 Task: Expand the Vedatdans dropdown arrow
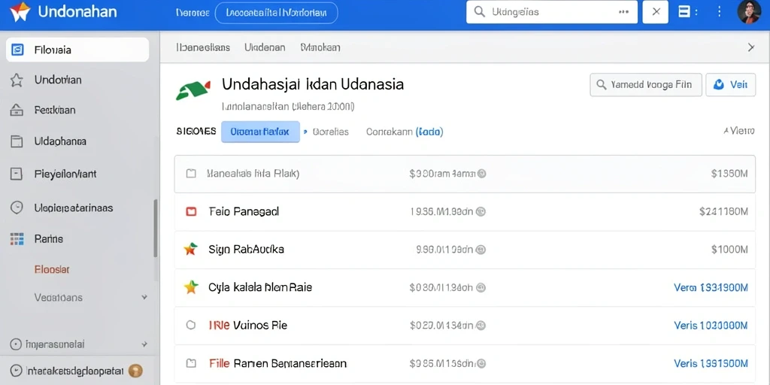[144, 298]
